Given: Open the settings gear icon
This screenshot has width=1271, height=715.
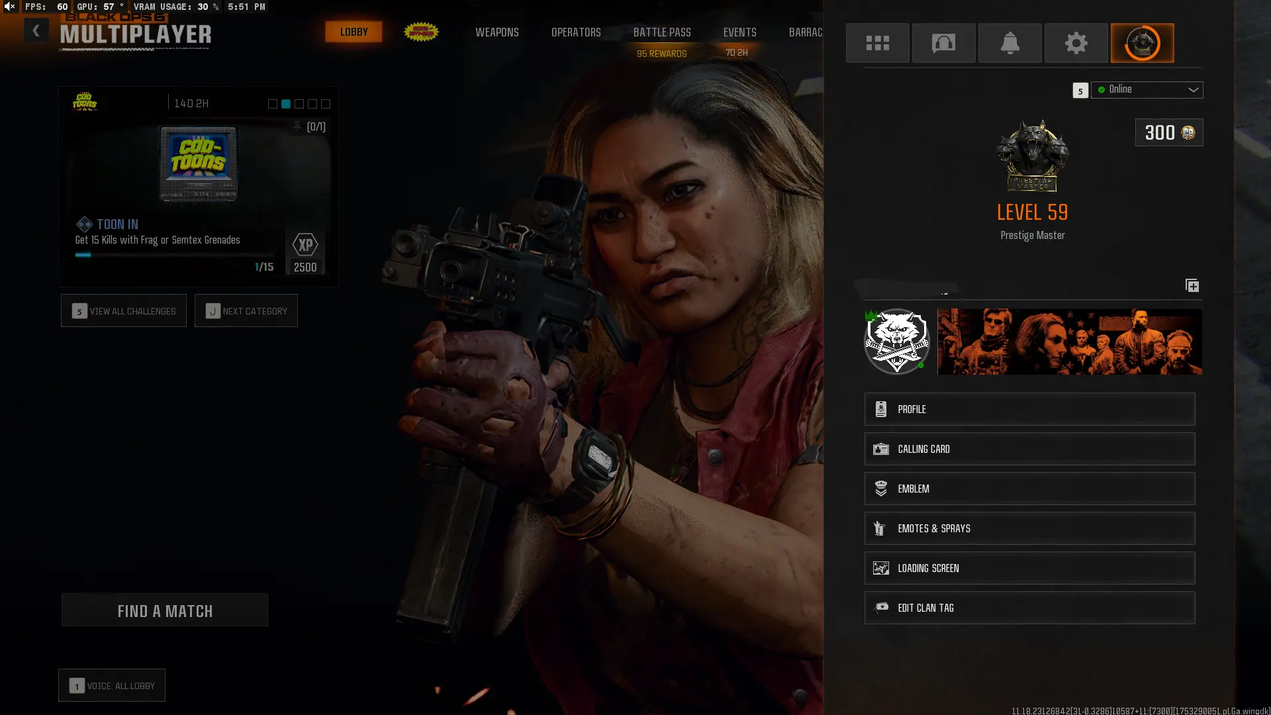Looking at the screenshot, I should coord(1076,43).
